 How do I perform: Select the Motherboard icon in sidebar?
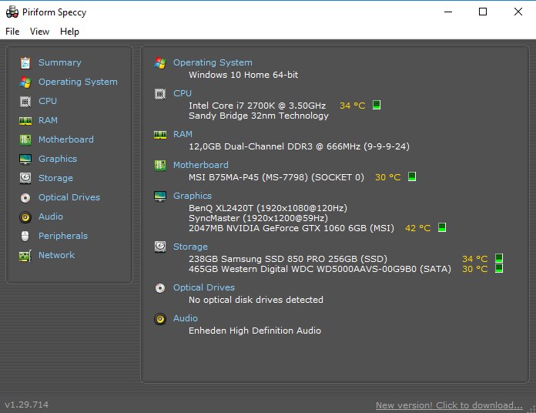pyautogui.click(x=25, y=139)
